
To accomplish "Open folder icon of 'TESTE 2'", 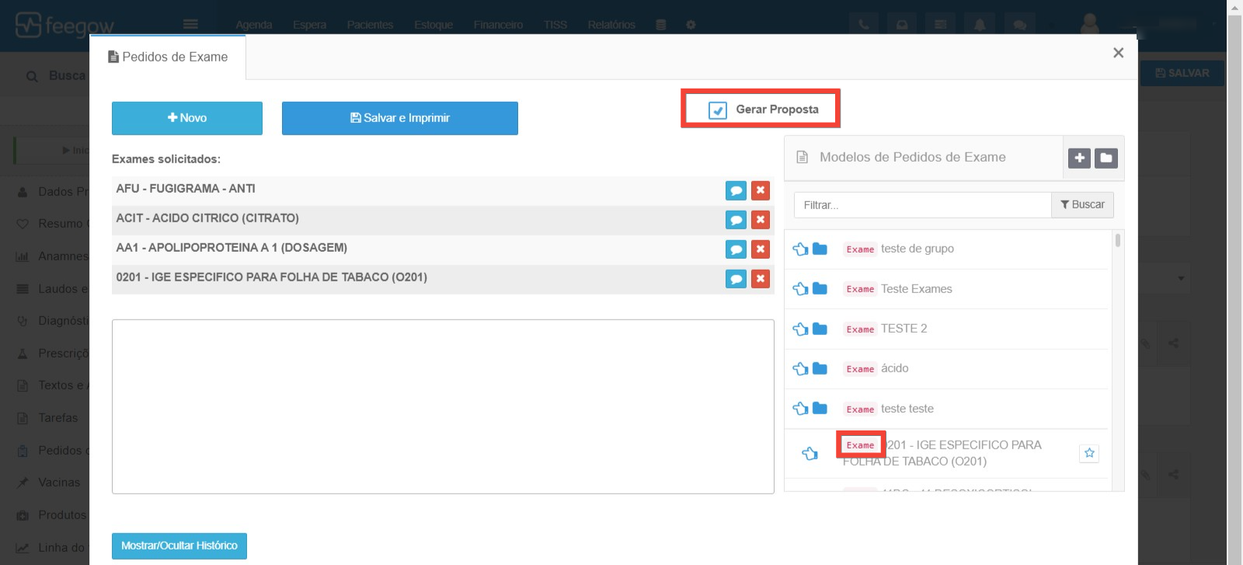I will 820,329.
